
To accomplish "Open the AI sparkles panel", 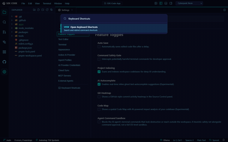I will [x=4, y=42].
